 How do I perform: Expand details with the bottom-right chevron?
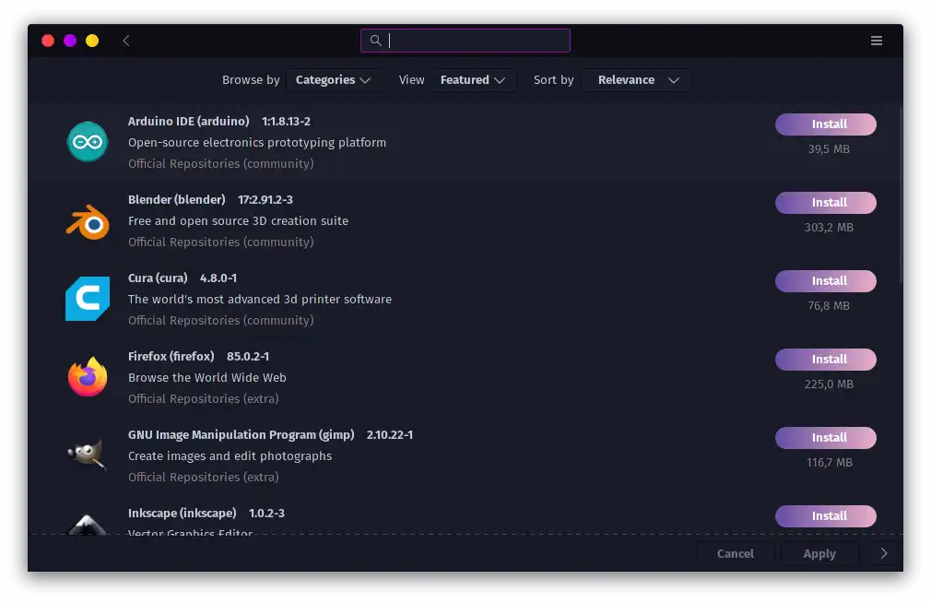(884, 554)
